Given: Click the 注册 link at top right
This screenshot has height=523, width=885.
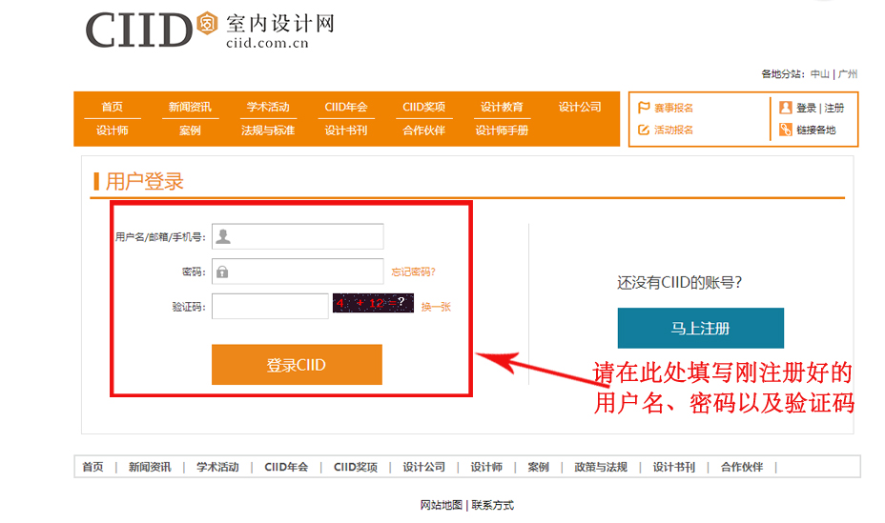Looking at the screenshot, I should pyautogui.click(x=834, y=108).
